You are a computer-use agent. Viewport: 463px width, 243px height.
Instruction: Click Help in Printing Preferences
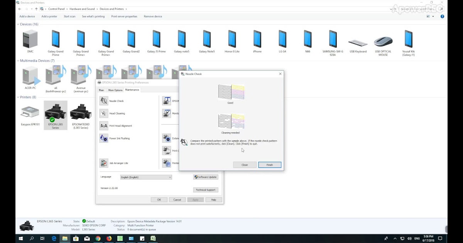(x=213, y=200)
